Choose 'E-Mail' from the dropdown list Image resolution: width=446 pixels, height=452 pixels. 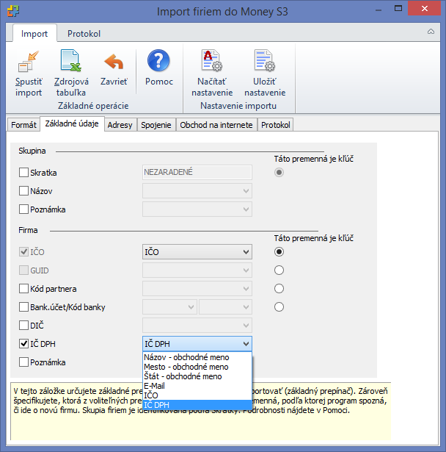(197, 386)
